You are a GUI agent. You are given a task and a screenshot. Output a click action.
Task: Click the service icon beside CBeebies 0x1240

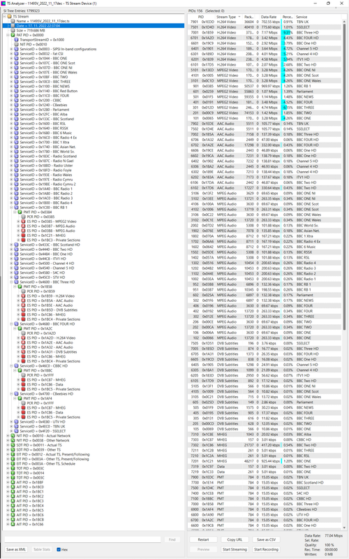[x=16, y=105]
